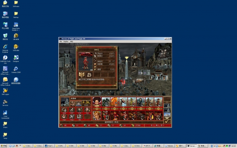
Task: Switch to Heroes... taskbar button
Action: tap(192, 146)
